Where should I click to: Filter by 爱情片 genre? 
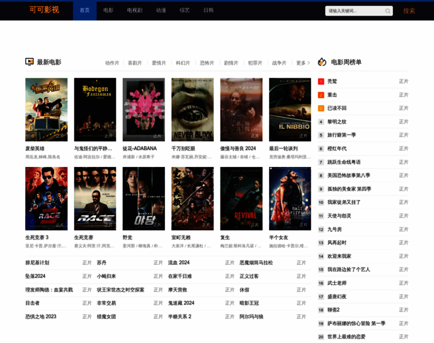coord(159,63)
